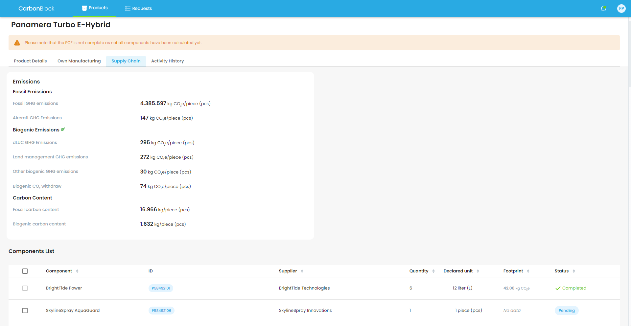This screenshot has width=631, height=326.
Task: Open the notifications bell
Action: (x=603, y=9)
